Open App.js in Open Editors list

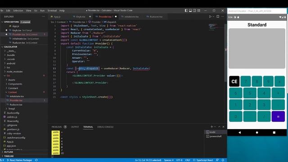[x=15, y=26]
